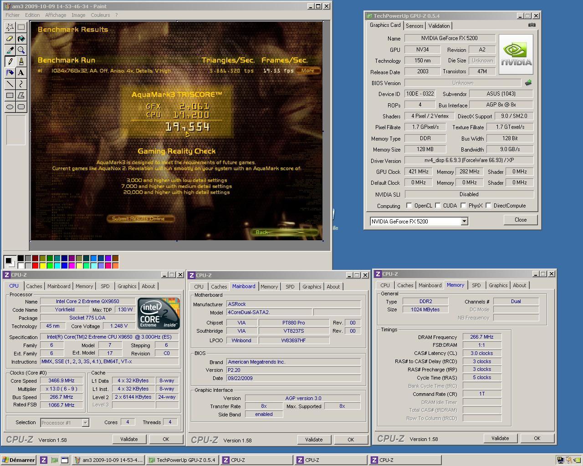Click the DRAM Frequency value 266.7 MHz
The width and height of the screenshot is (583, 466).
pyautogui.click(x=482, y=337)
